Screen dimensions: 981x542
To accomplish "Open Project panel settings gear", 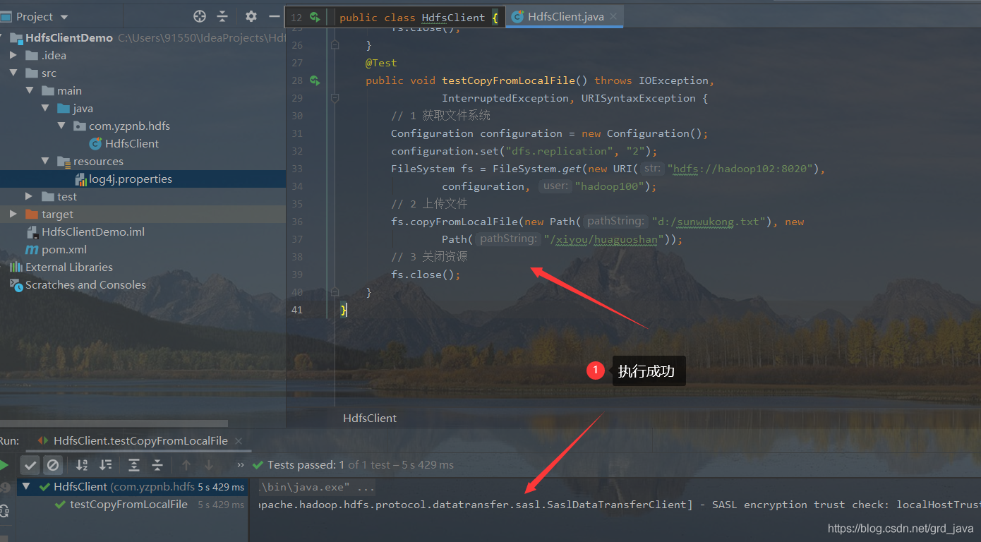I will tap(251, 16).
